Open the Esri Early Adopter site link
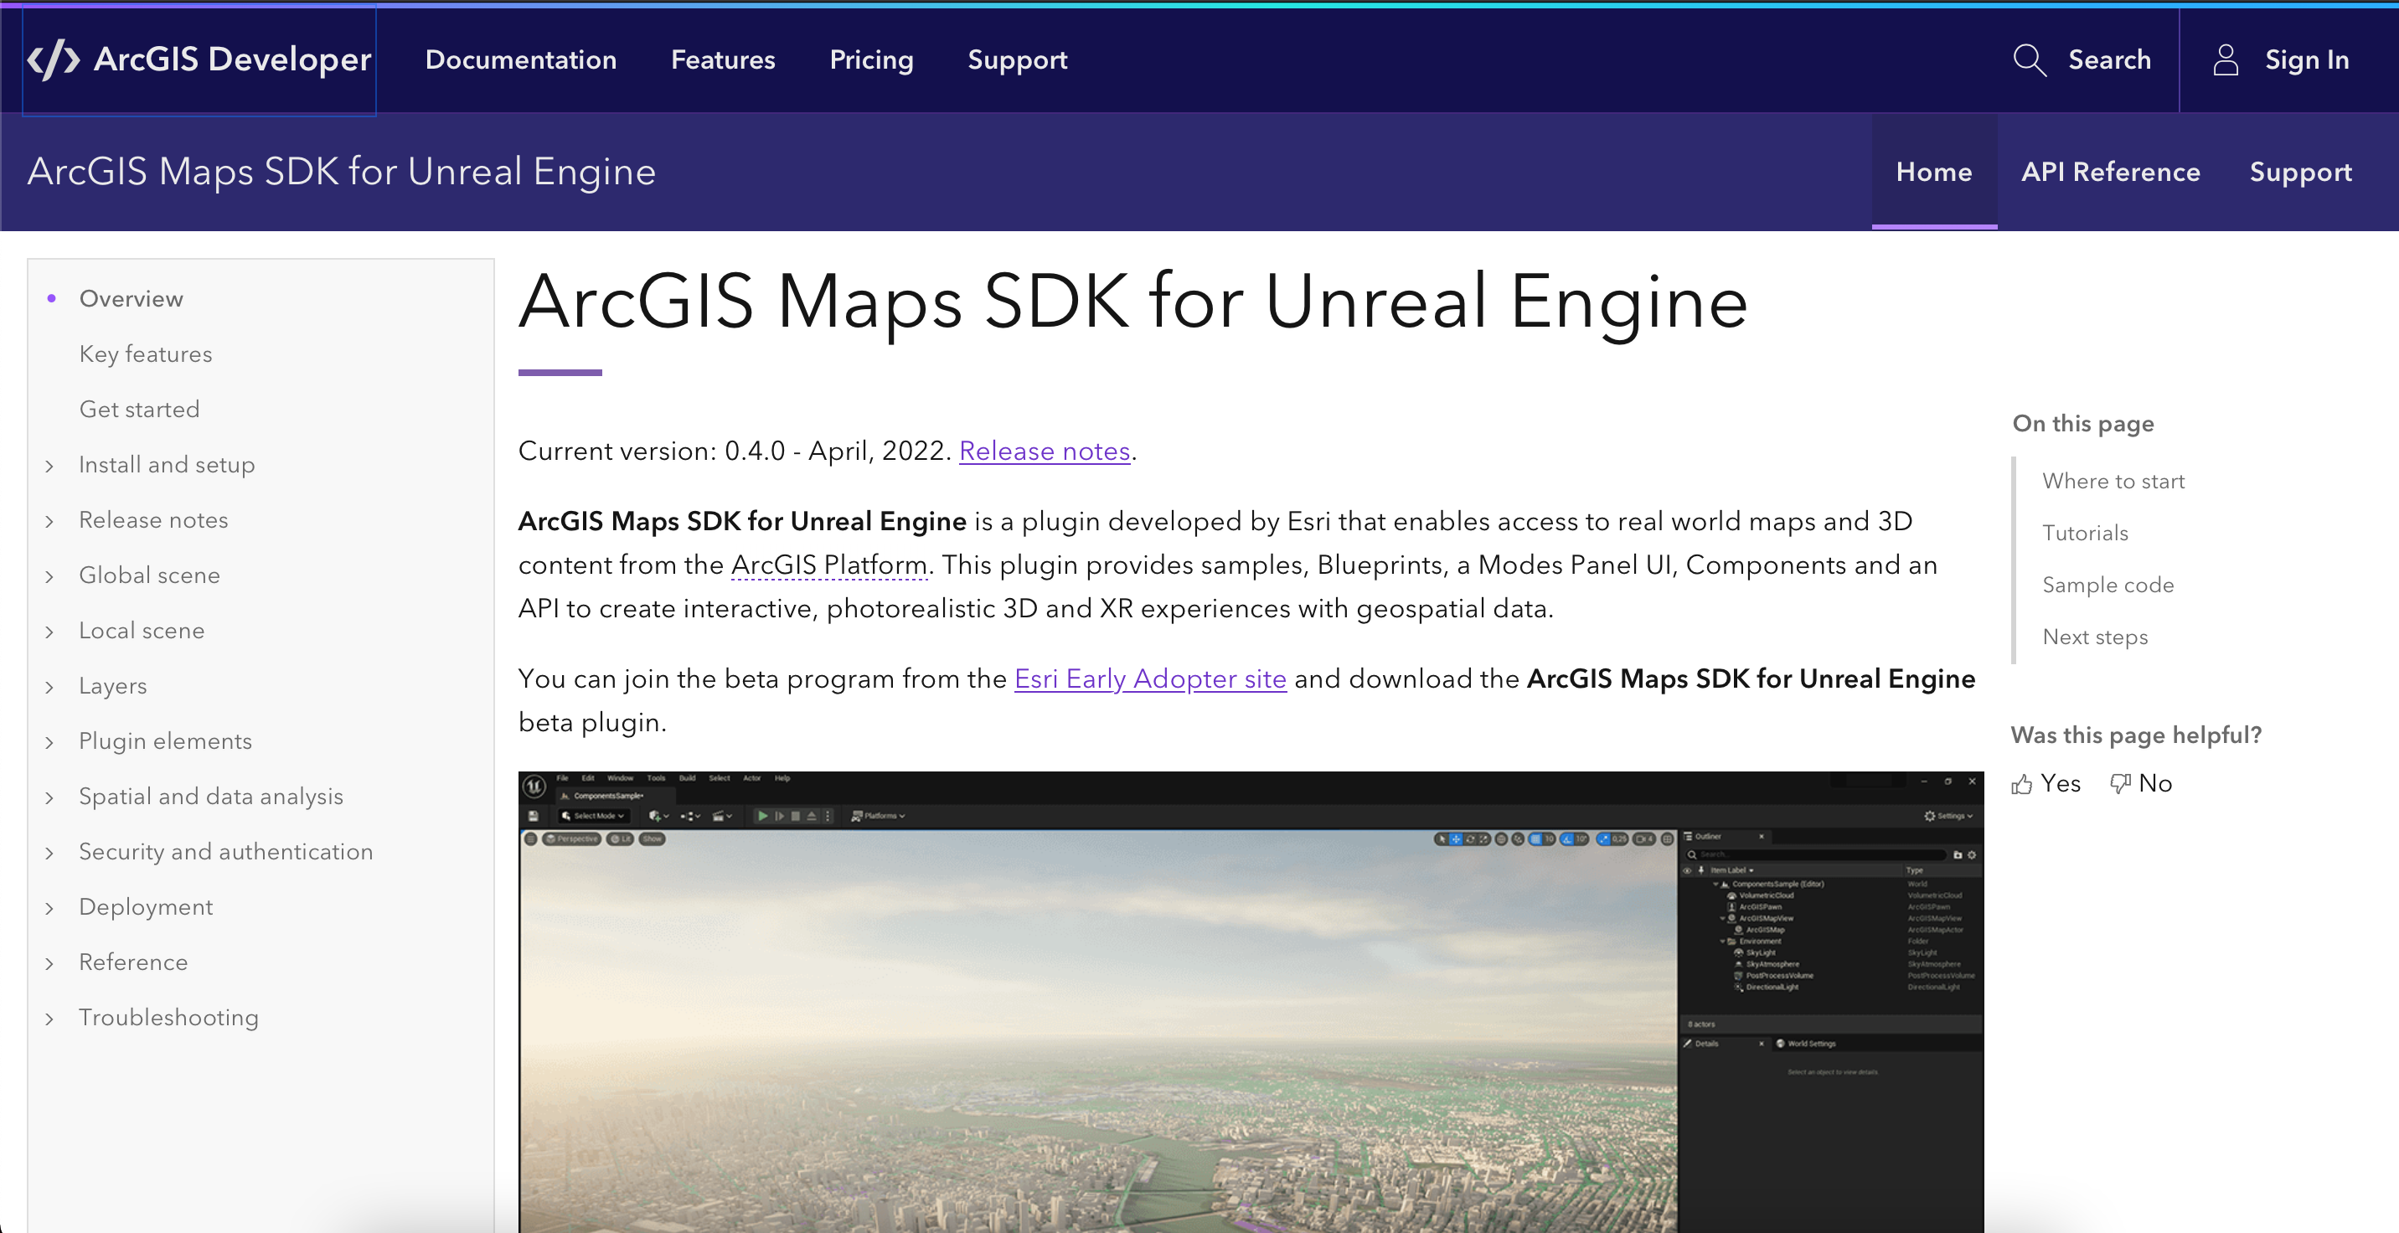The width and height of the screenshot is (2399, 1233). pos(1150,678)
